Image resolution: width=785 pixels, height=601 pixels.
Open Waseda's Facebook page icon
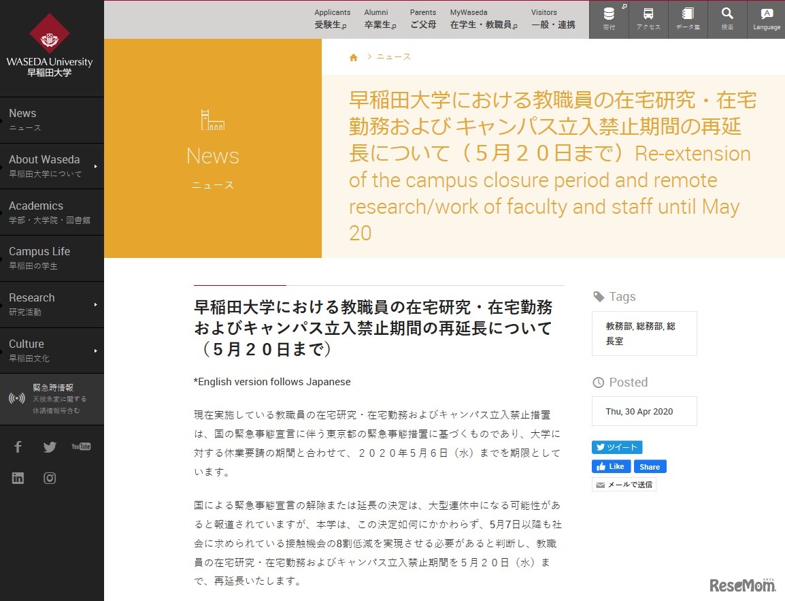(18, 447)
